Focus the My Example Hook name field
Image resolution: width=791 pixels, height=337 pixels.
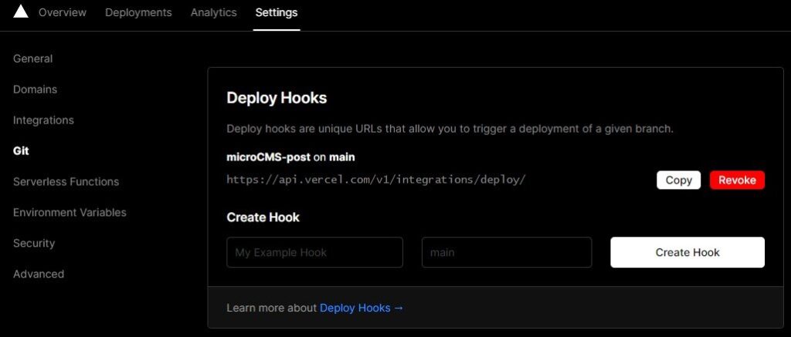pos(315,252)
